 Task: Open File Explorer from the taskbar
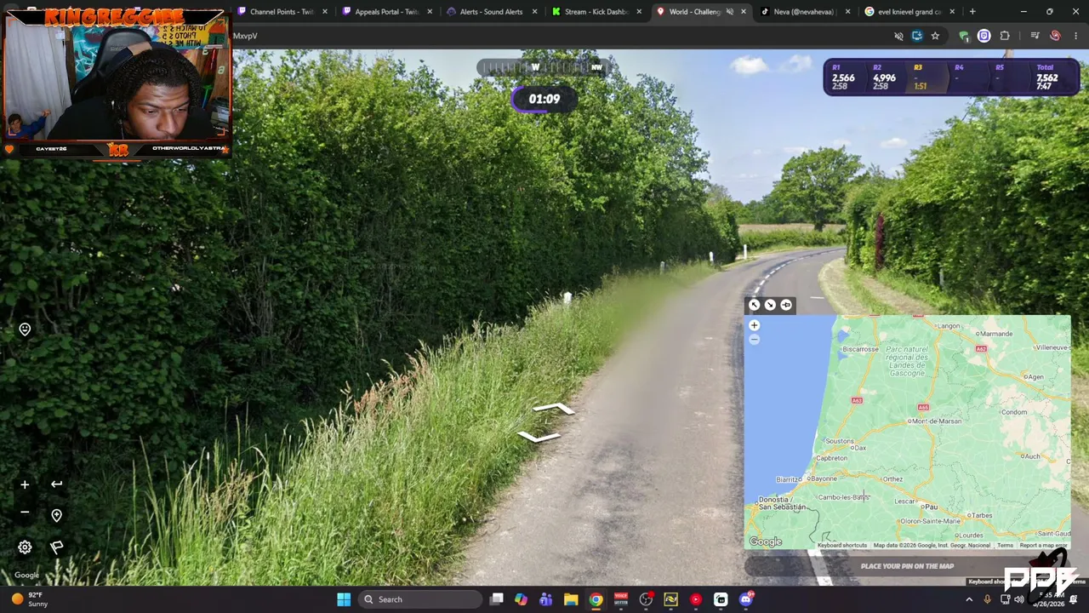coord(571,599)
